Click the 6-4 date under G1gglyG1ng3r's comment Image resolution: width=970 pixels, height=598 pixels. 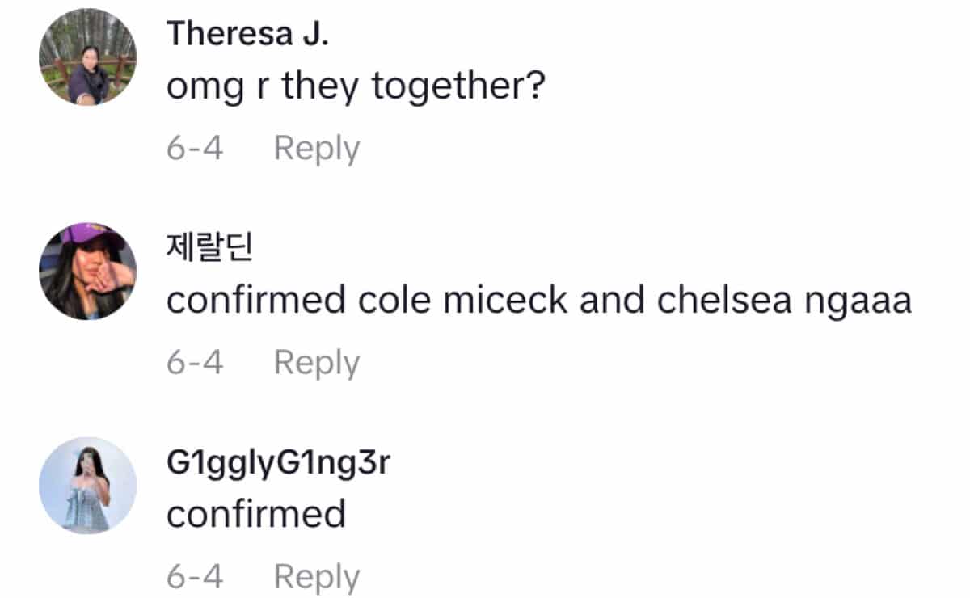(195, 577)
